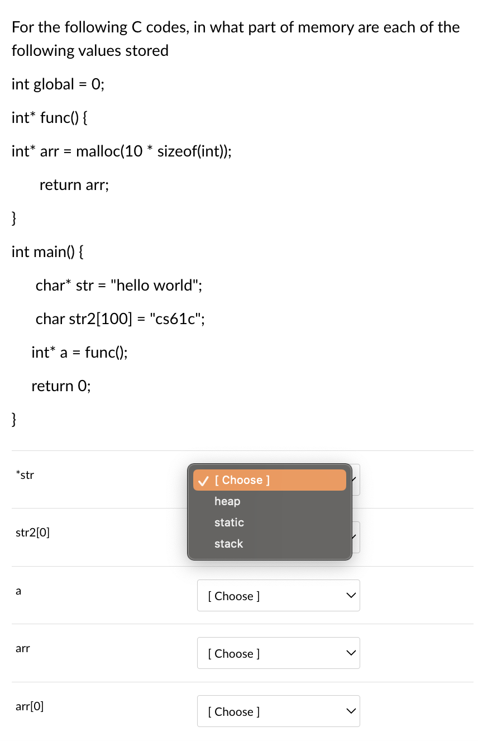The image size is (478, 741).
Task: Click the 'arr[0]' row label
Action: click(30, 706)
